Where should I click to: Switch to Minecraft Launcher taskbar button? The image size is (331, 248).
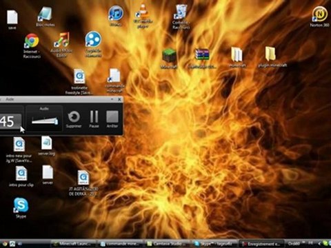[73, 244]
